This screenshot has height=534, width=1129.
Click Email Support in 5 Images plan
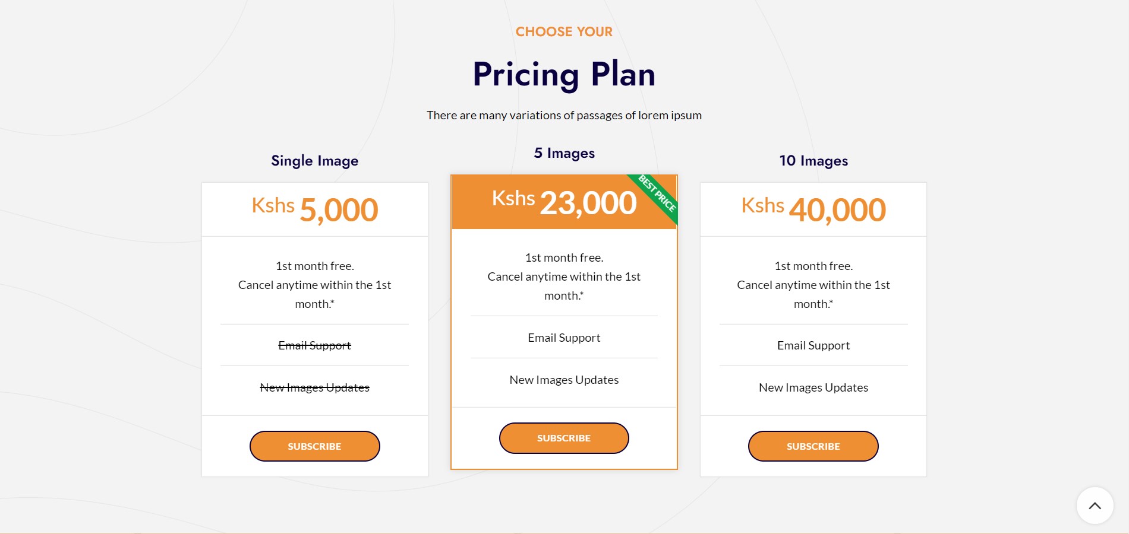click(x=564, y=338)
